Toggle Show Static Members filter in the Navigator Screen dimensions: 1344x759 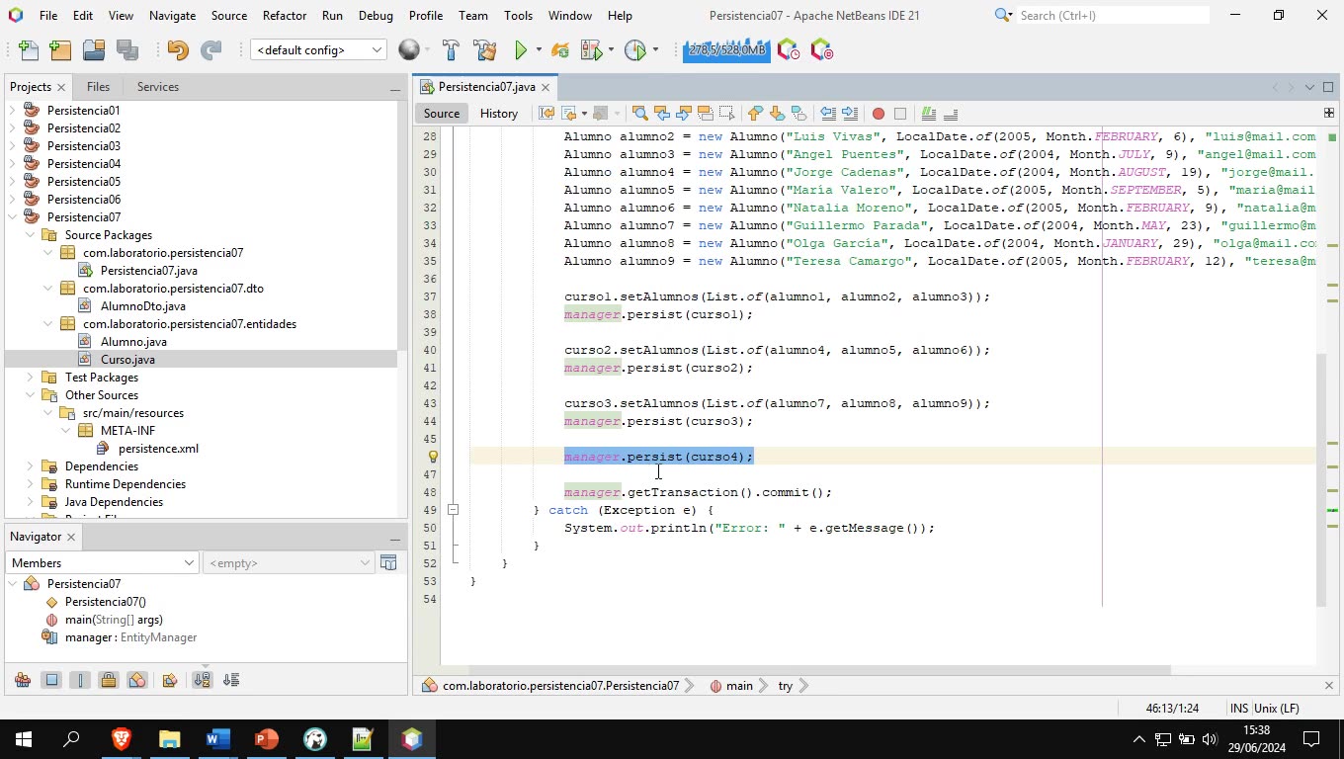(x=80, y=680)
